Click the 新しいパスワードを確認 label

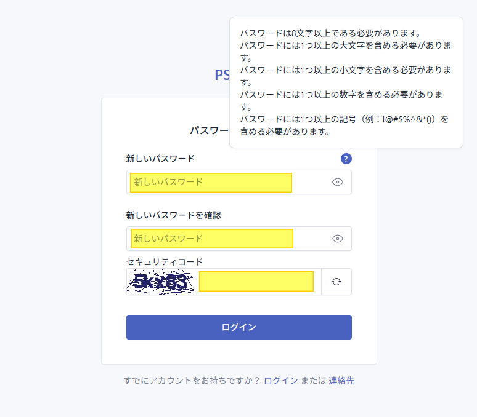click(x=173, y=215)
